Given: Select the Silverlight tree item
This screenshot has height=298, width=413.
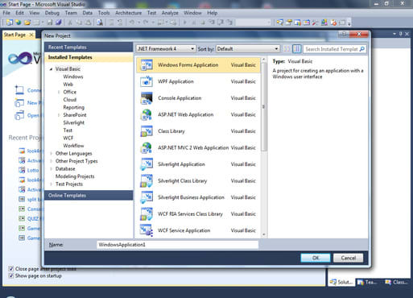Looking at the screenshot, I should click(x=74, y=122).
